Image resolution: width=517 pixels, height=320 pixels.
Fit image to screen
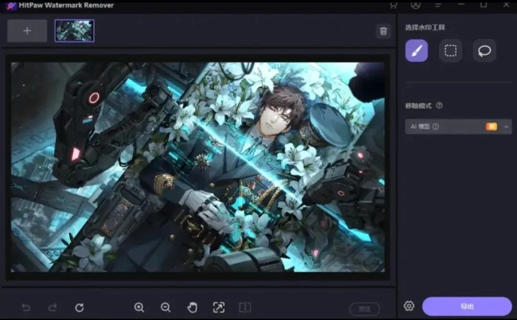(219, 308)
